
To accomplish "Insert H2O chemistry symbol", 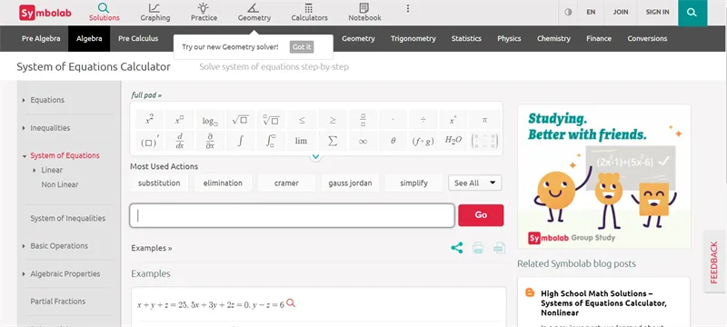I will [x=453, y=141].
